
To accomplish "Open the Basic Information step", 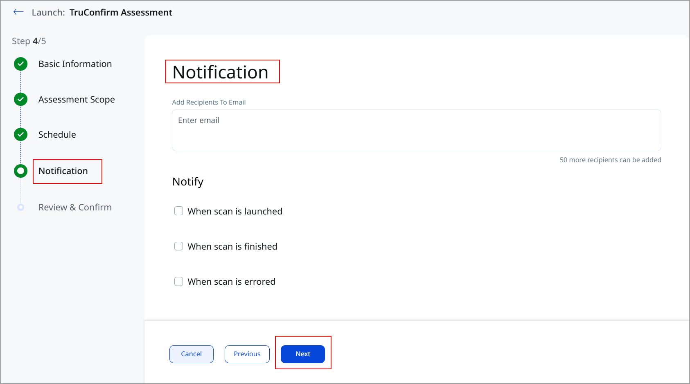I will pyautogui.click(x=75, y=64).
